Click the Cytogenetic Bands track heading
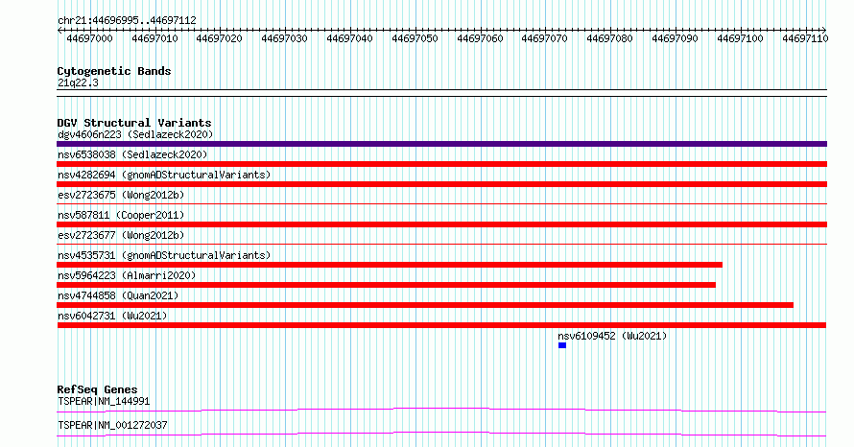 (x=114, y=71)
